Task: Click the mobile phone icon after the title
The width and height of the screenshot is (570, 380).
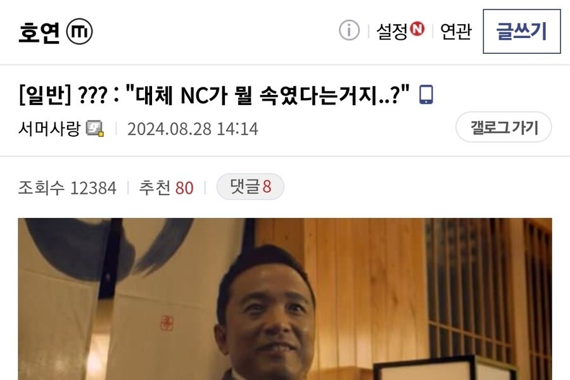Action: pos(426,94)
